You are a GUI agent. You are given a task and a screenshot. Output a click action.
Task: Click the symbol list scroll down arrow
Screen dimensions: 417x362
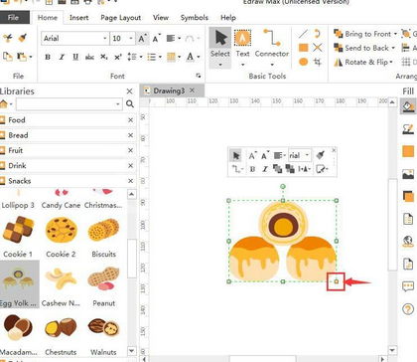[131, 351]
